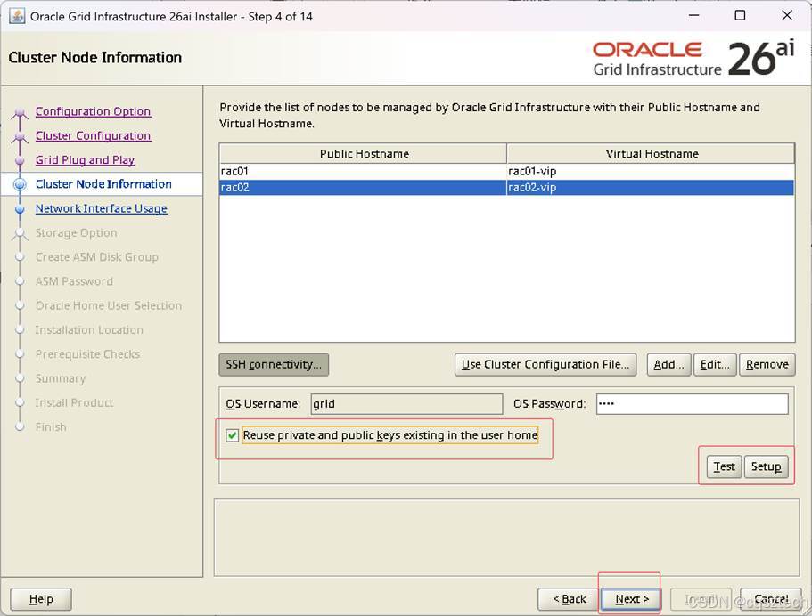
Task: Open installer Help
Action: [x=41, y=599]
